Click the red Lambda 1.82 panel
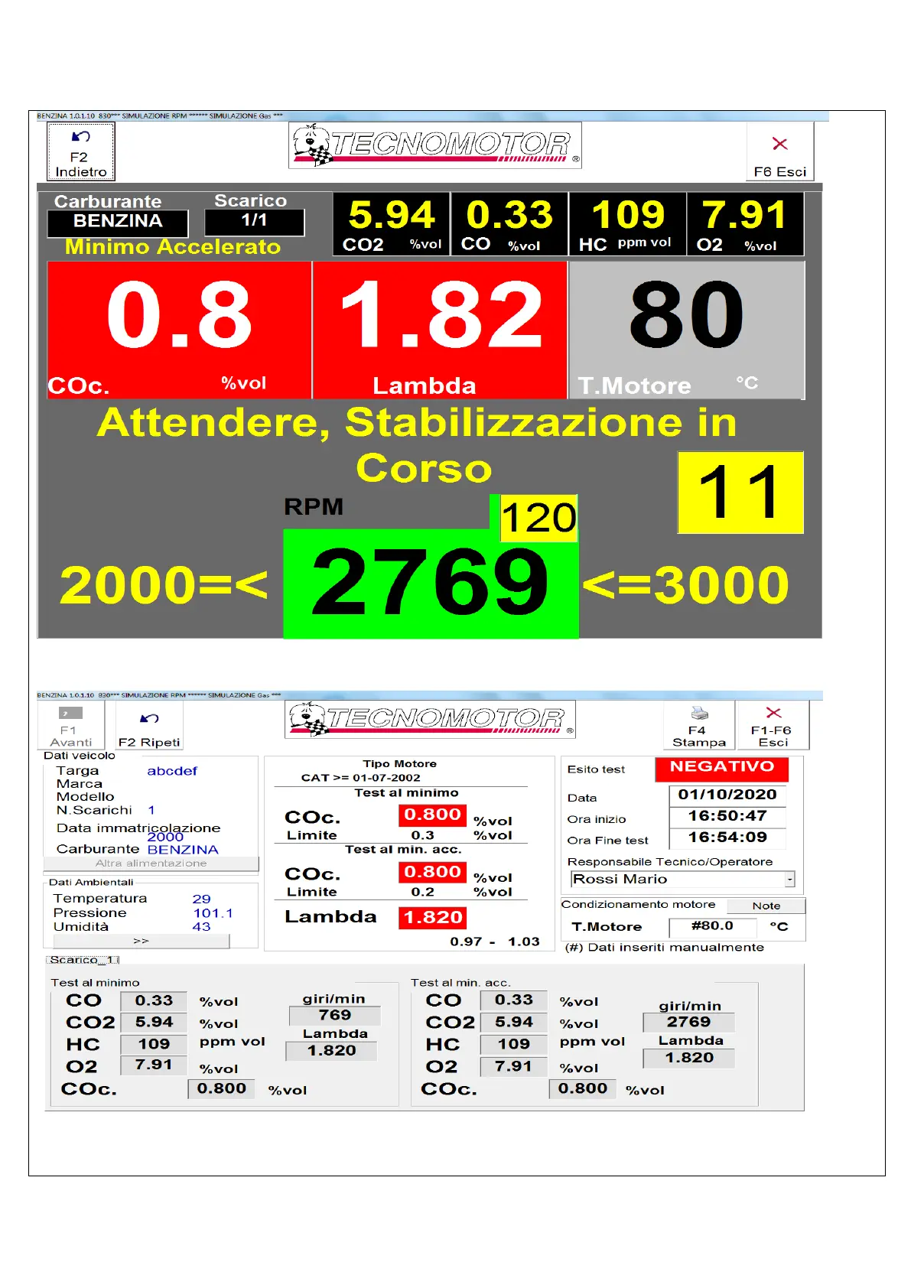Viewport: 911px width, 1288px height. [x=440, y=330]
